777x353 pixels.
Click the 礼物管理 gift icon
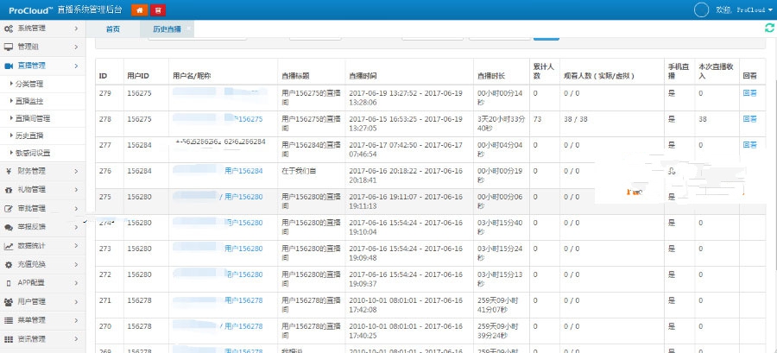(9, 189)
